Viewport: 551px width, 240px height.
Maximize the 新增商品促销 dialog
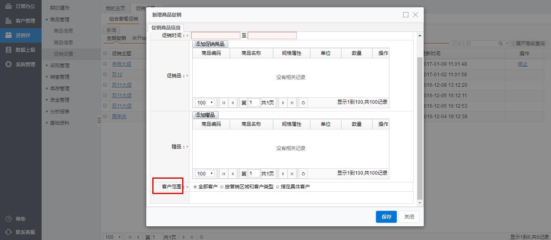406,15
